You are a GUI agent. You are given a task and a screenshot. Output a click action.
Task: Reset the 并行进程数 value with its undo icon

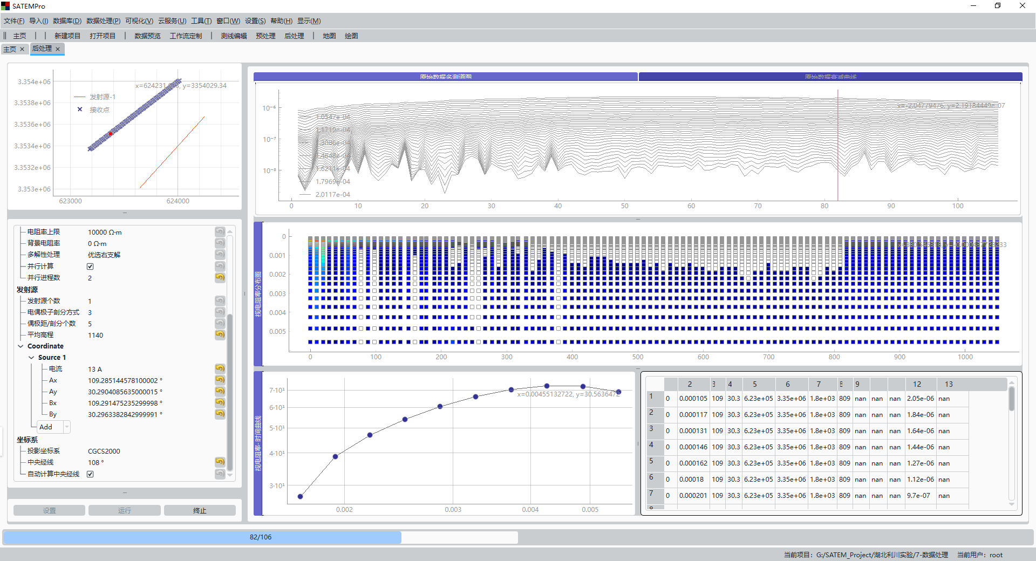220,277
